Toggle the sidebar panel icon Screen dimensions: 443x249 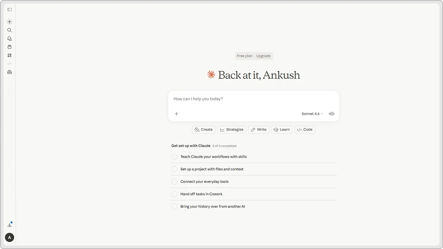click(9, 10)
